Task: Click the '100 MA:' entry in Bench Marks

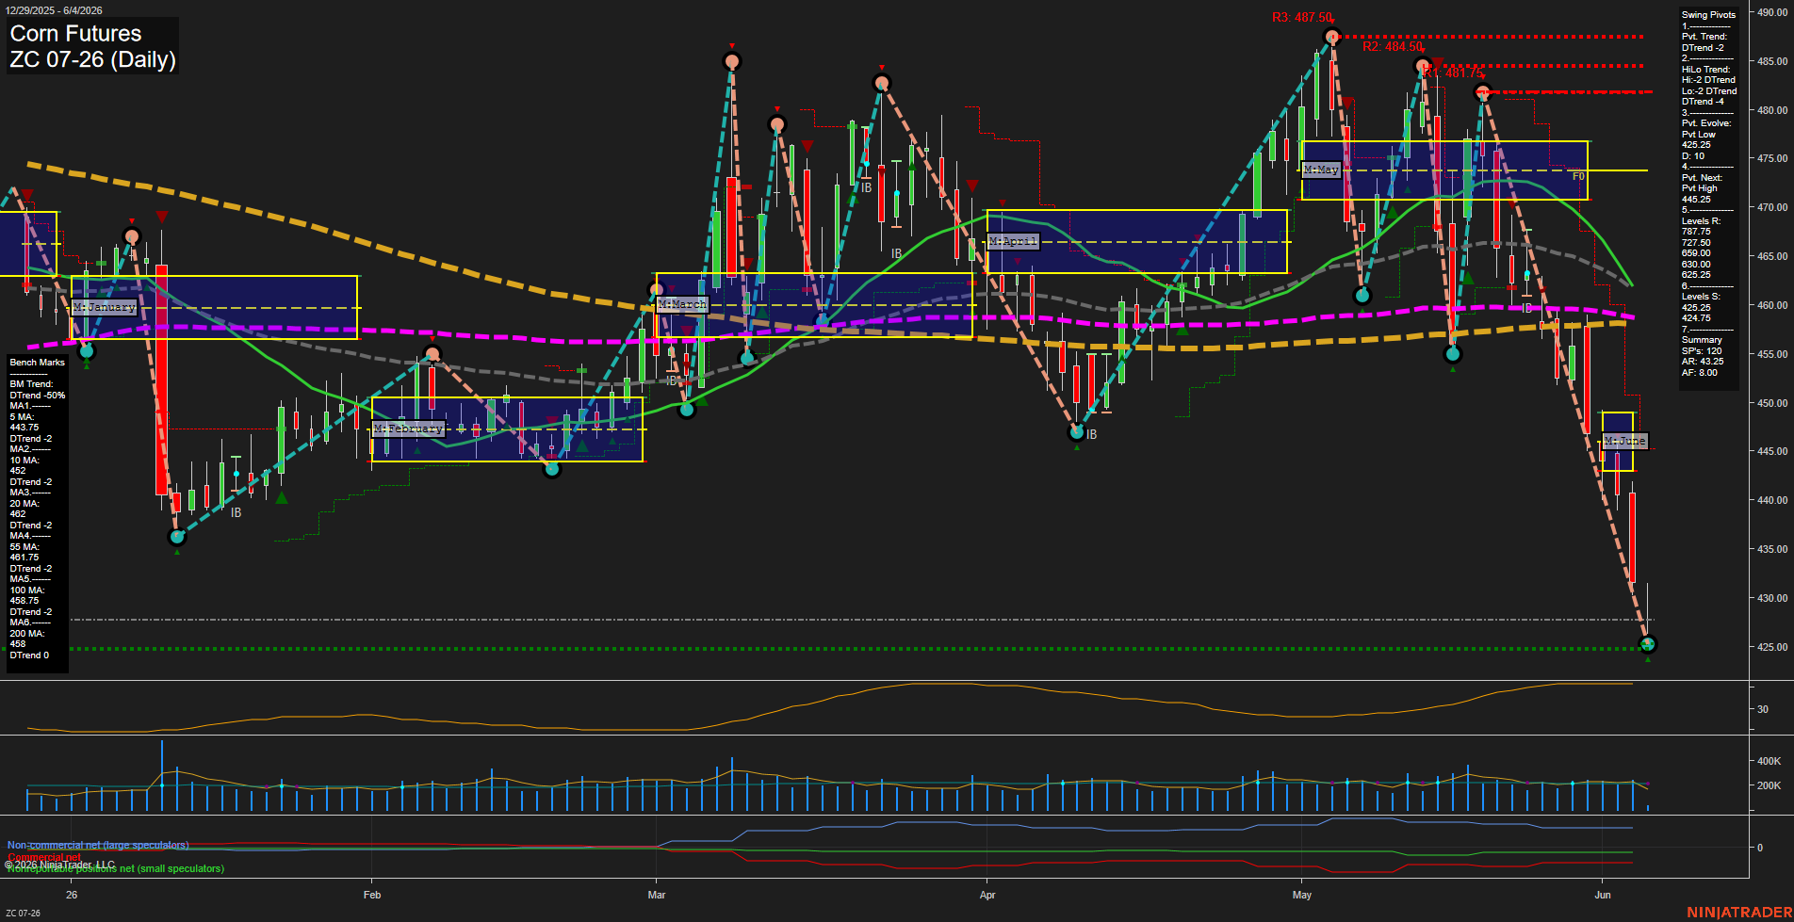Action: [27, 590]
